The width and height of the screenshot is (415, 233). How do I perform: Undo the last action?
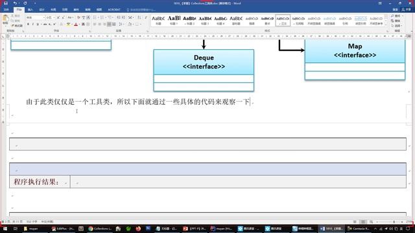tap(15, 3)
